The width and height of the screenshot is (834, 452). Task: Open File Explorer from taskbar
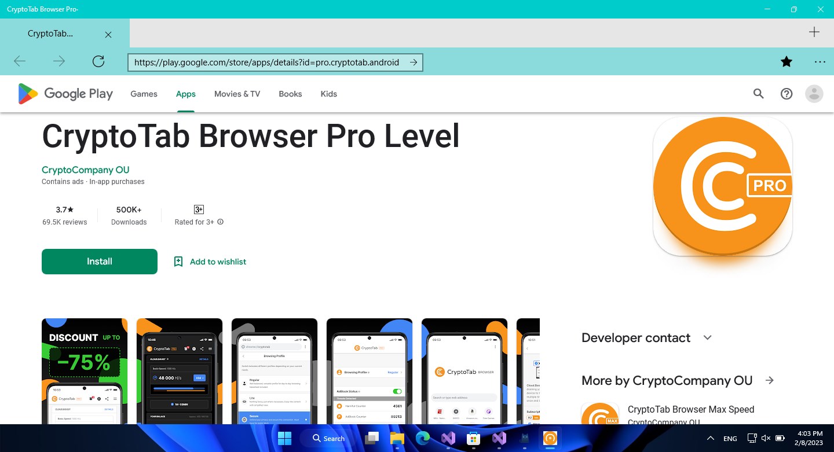pos(397,438)
